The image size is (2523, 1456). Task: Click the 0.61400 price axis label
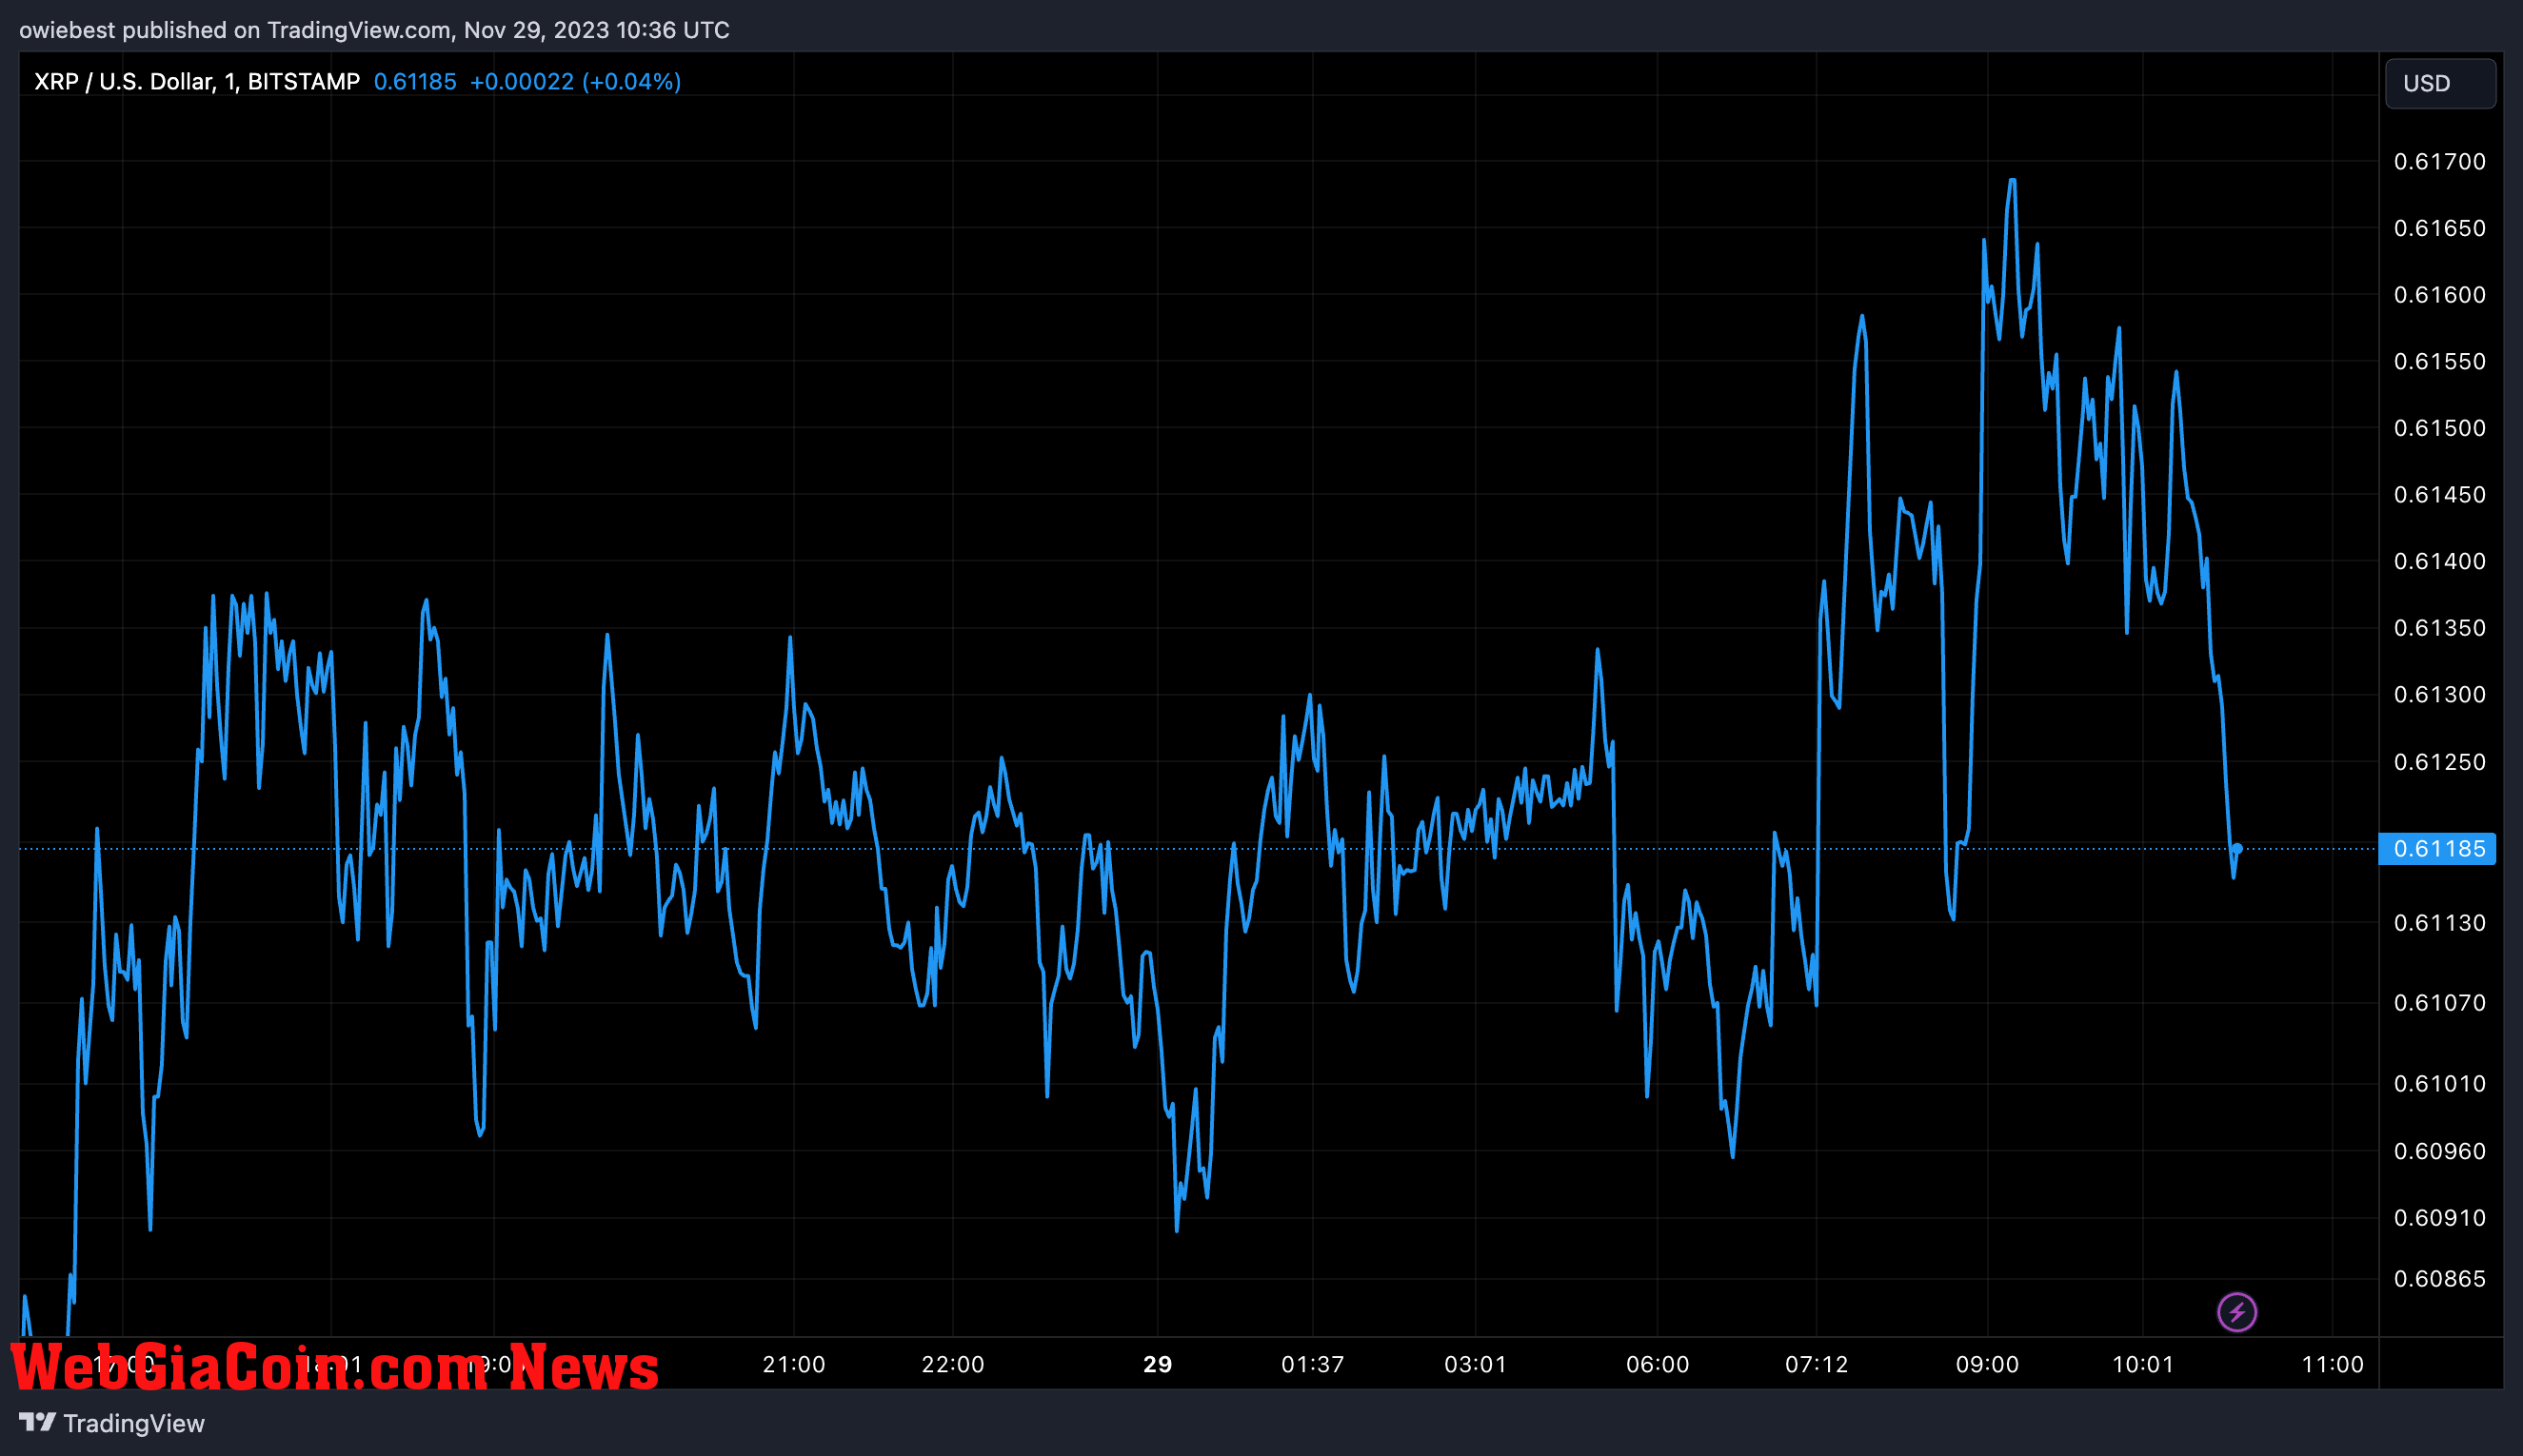[x=2439, y=561]
